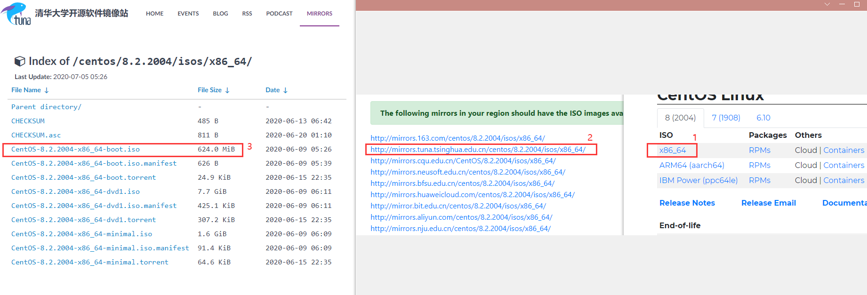This screenshot has width=867, height=295.
Task: Open CentOS-8.2.2004-x86_64-boot.iso.manifest link
Action: click(94, 163)
